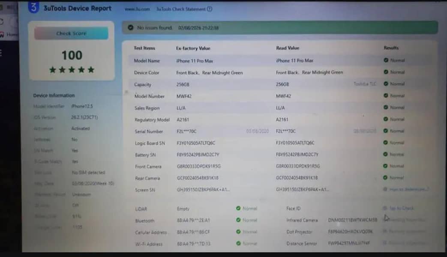Click the green check icon for LiDAR
The width and height of the screenshot is (447, 257).
(238, 208)
